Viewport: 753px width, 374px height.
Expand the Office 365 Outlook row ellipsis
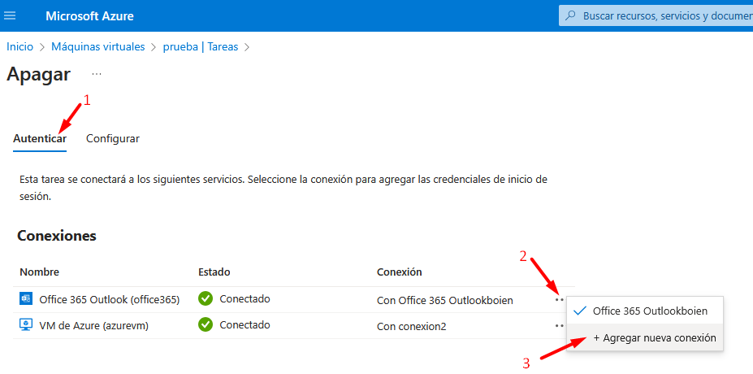[x=559, y=299]
